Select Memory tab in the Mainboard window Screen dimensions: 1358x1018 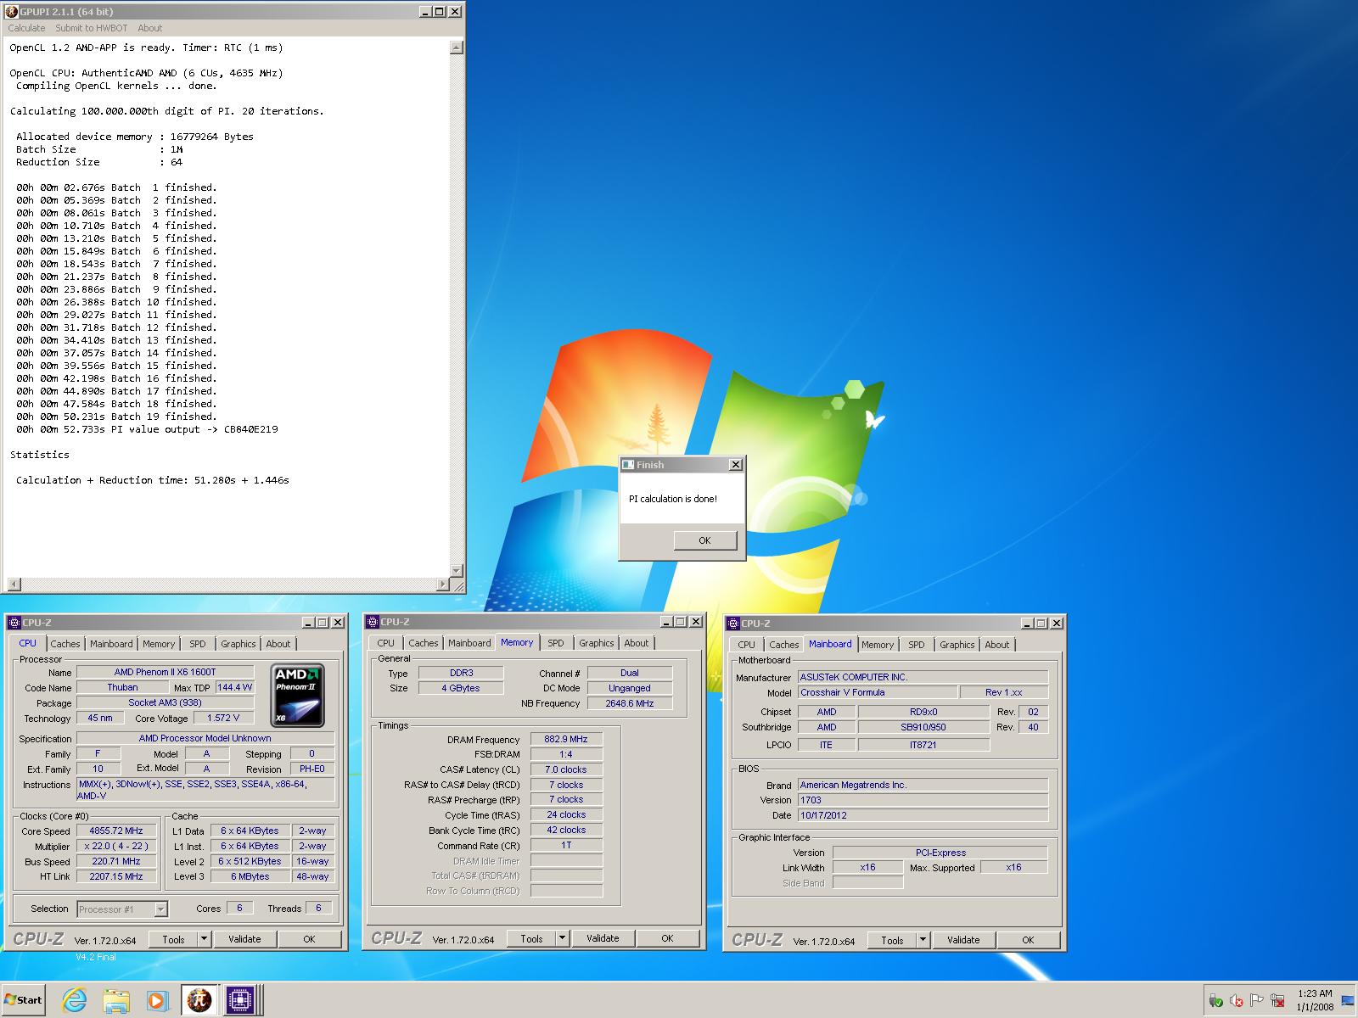coord(878,645)
